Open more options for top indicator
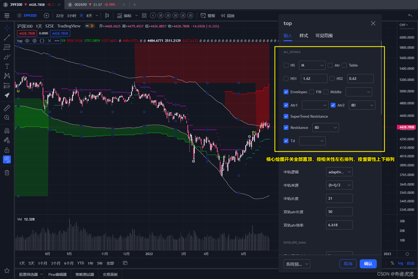The height and width of the screenshot is (279, 418). coord(57,41)
